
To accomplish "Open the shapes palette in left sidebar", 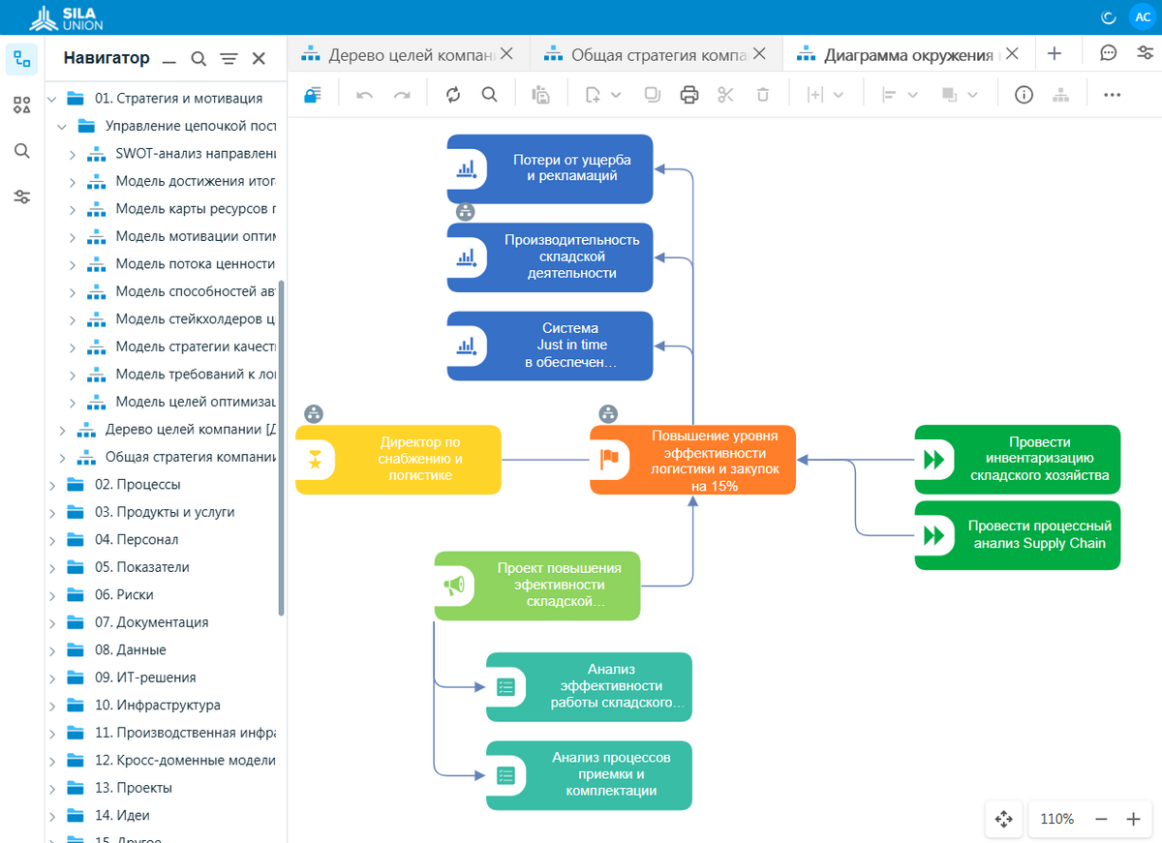I will pos(21,105).
